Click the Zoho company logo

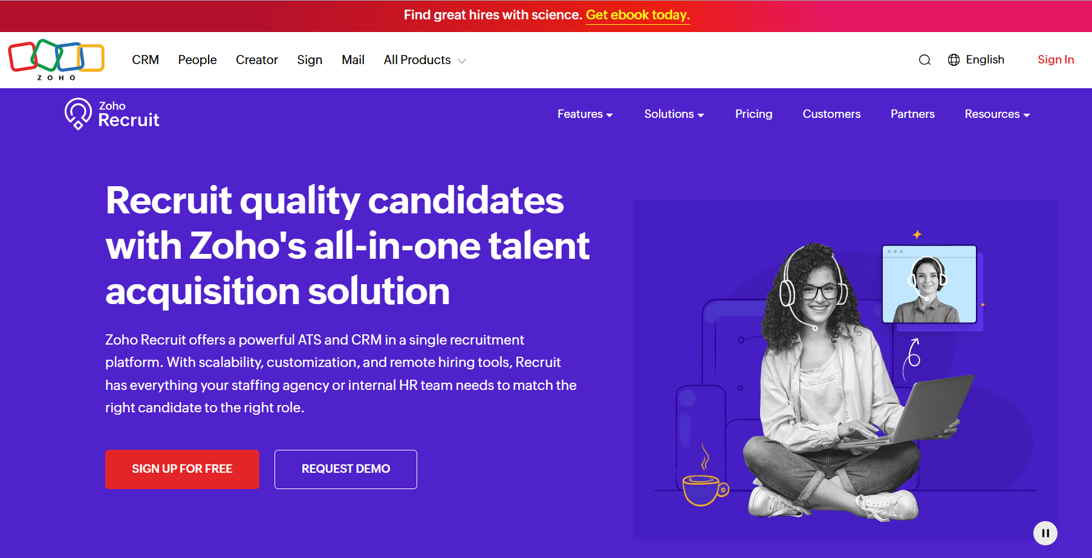tap(56, 59)
